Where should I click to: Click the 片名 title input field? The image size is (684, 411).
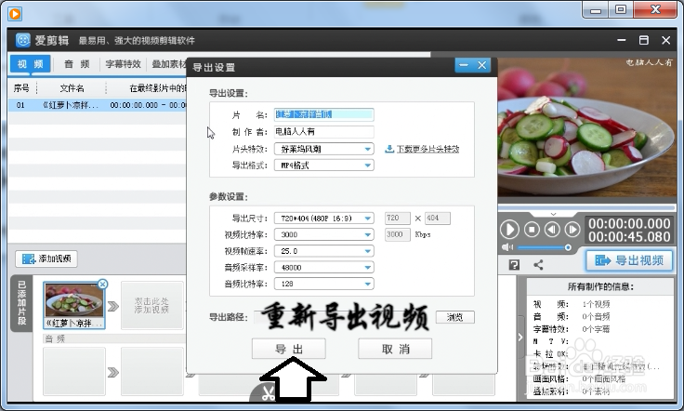(x=323, y=114)
